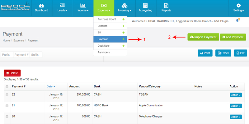Focus the Prefix input field
The height and width of the screenshot is (124, 249).
pos(7,55)
